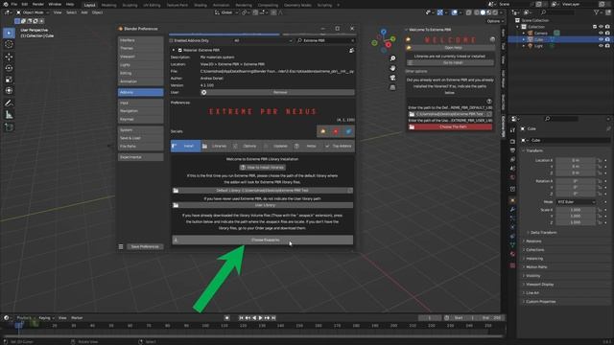Collapse the Collection in the outliner

pos(518,27)
